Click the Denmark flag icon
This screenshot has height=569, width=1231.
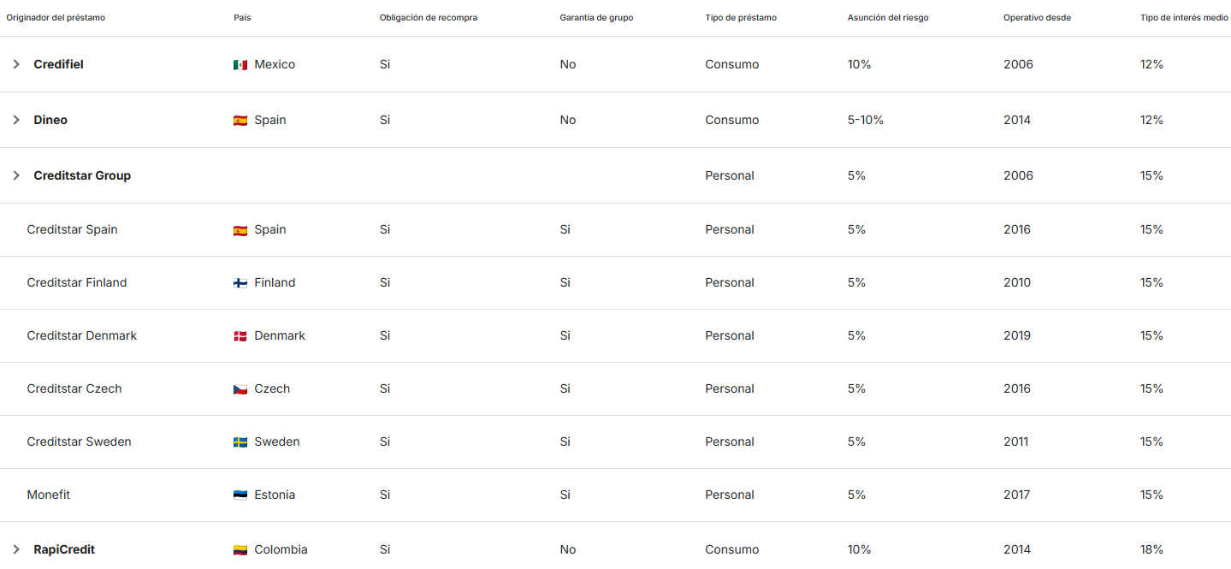click(240, 336)
